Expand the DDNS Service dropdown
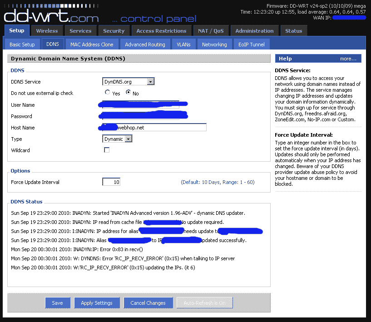The width and height of the screenshot is (371, 322). coord(129,82)
